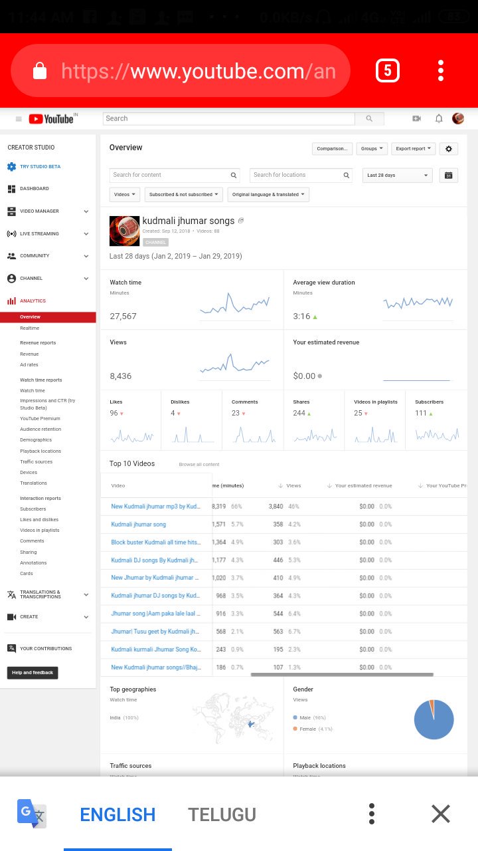The width and height of the screenshot is (478, 851).
Task: Open the Groups dropdown
Action: click(x=372, y=149)
